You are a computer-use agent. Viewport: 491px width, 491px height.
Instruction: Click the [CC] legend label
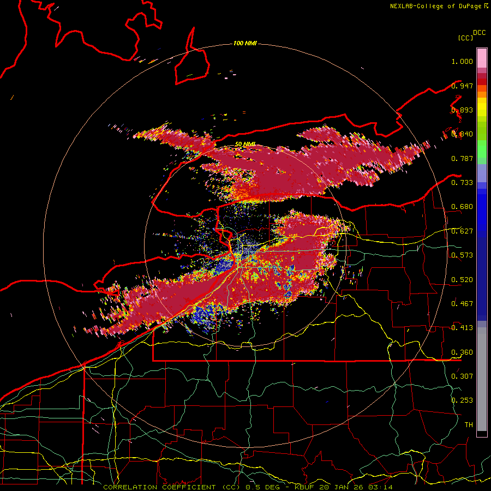(x=465, y=38)
